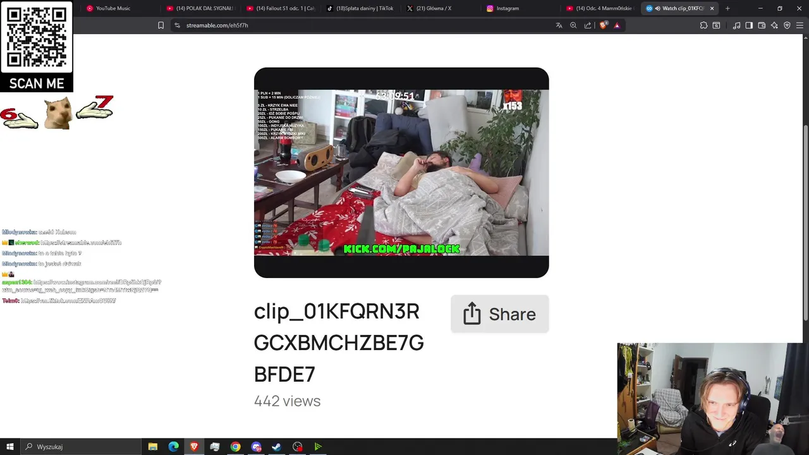
Task: Open Steam from the taskbar
Action: (276, 447)
